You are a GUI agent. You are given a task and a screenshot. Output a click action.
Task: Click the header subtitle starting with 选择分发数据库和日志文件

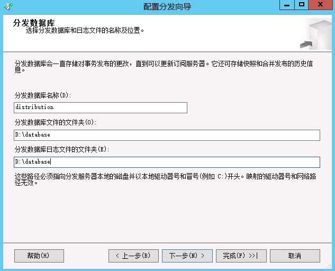[x=85, y=31]
